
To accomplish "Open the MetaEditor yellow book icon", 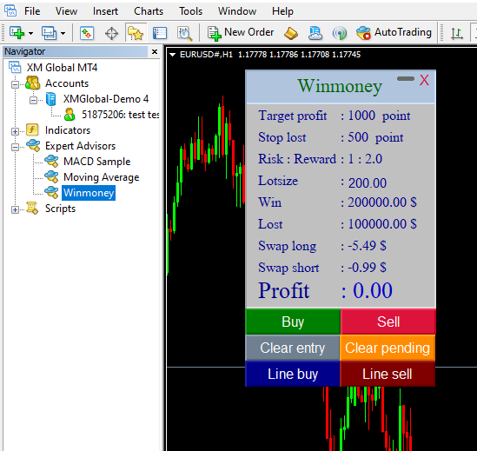I will [291, 33].
